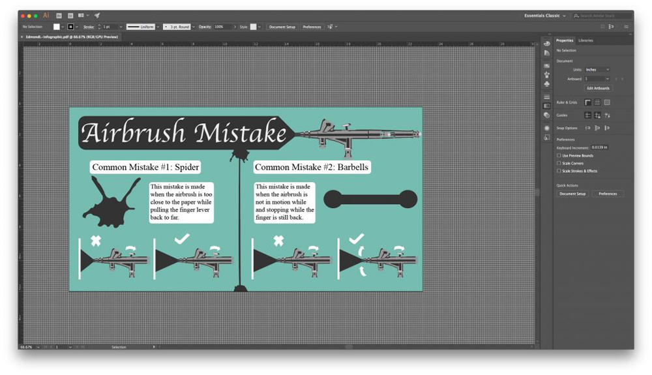Click the Arrange Documents grid icon
652x375 pixels.
tap(81, 16)
